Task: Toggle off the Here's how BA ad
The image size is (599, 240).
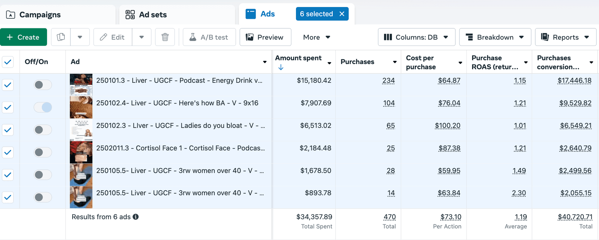Action: (43, 107)
